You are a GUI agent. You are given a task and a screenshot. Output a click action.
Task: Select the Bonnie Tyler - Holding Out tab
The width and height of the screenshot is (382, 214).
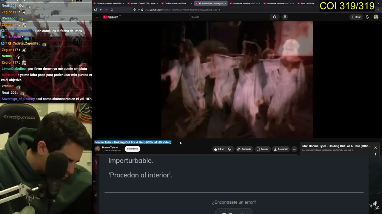[211, 3]
